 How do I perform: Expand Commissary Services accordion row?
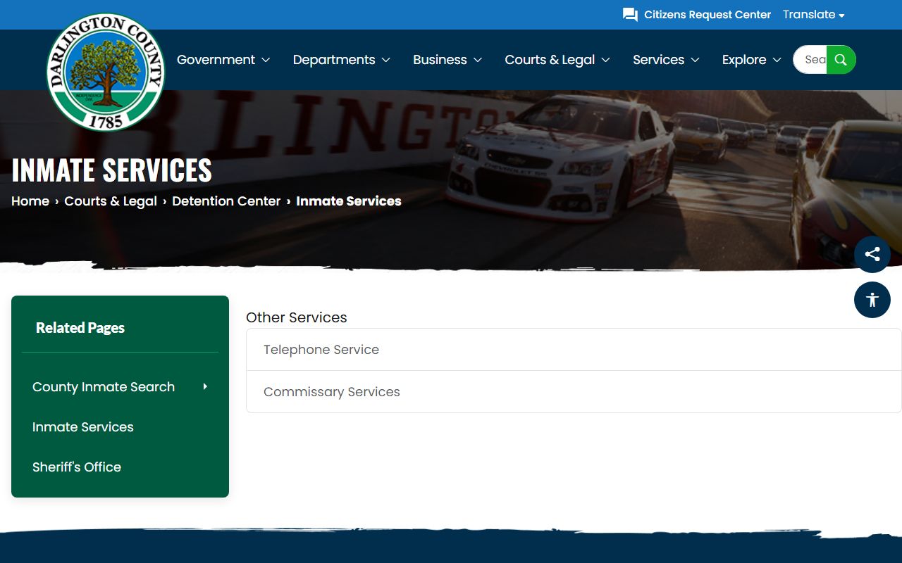pyautogui.click(x=574, y=392)
